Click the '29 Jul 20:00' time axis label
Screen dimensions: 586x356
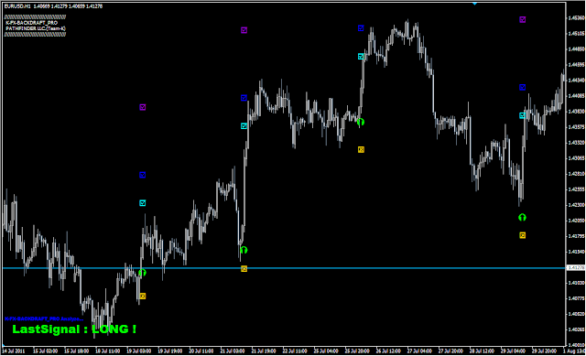[545, 351]
